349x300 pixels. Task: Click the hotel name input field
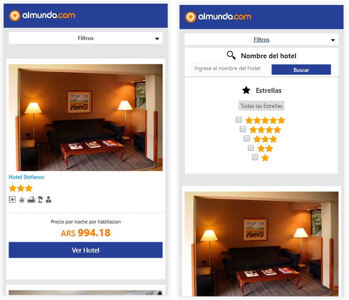coord(229,68)
